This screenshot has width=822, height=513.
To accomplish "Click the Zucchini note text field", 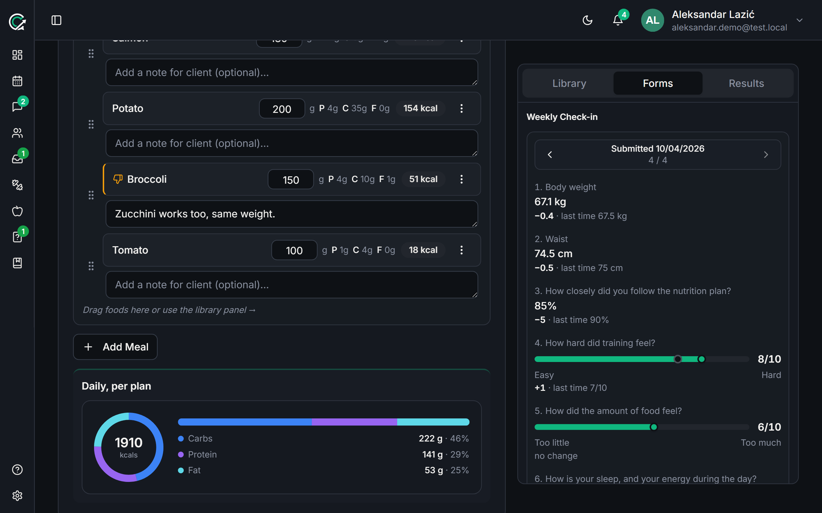I will [292, 214].
